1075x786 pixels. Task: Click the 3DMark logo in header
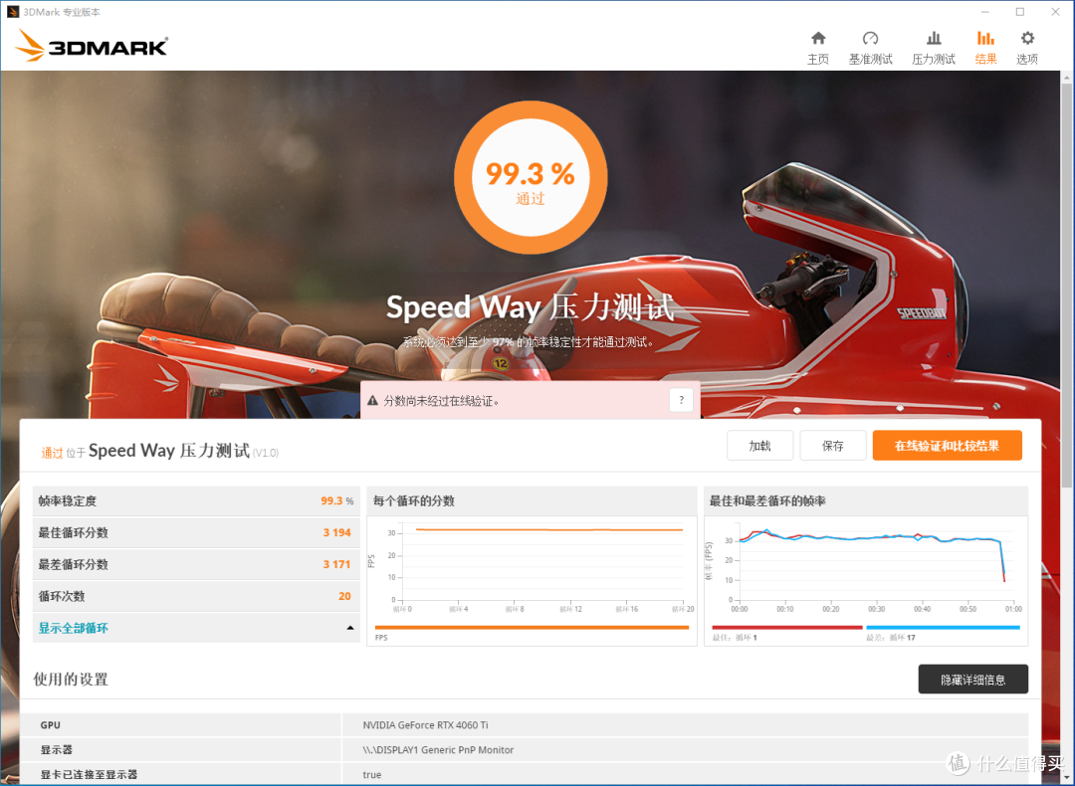[x=92, y=45]
